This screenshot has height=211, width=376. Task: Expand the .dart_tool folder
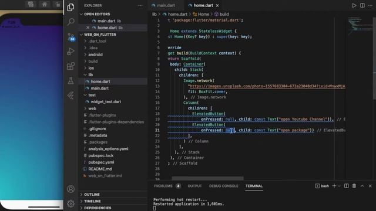97,41
